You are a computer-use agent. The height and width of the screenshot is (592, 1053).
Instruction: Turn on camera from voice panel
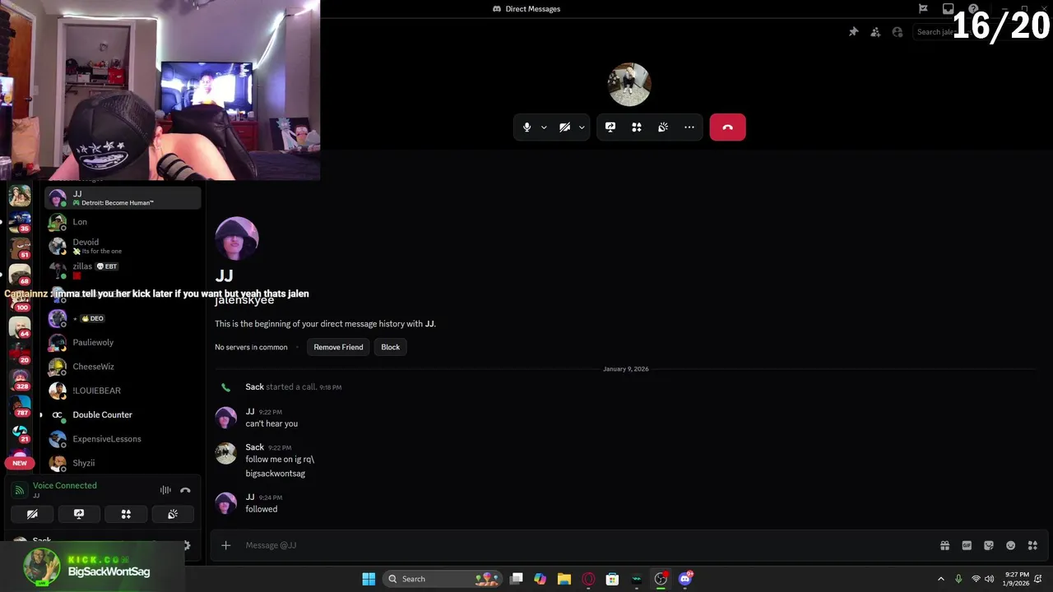click(32, 514)
